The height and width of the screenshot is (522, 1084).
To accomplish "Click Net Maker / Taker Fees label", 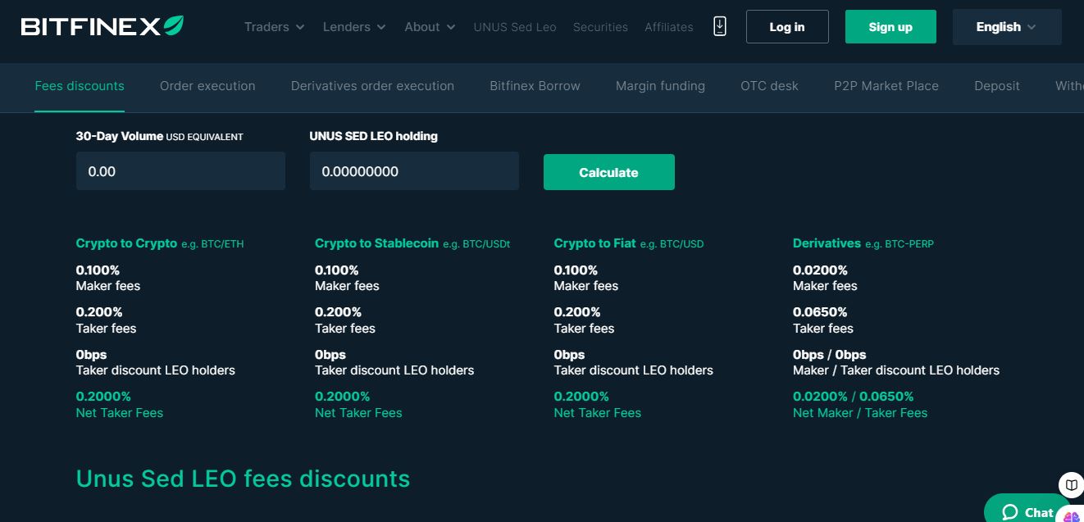I will (x=860, y=413).
